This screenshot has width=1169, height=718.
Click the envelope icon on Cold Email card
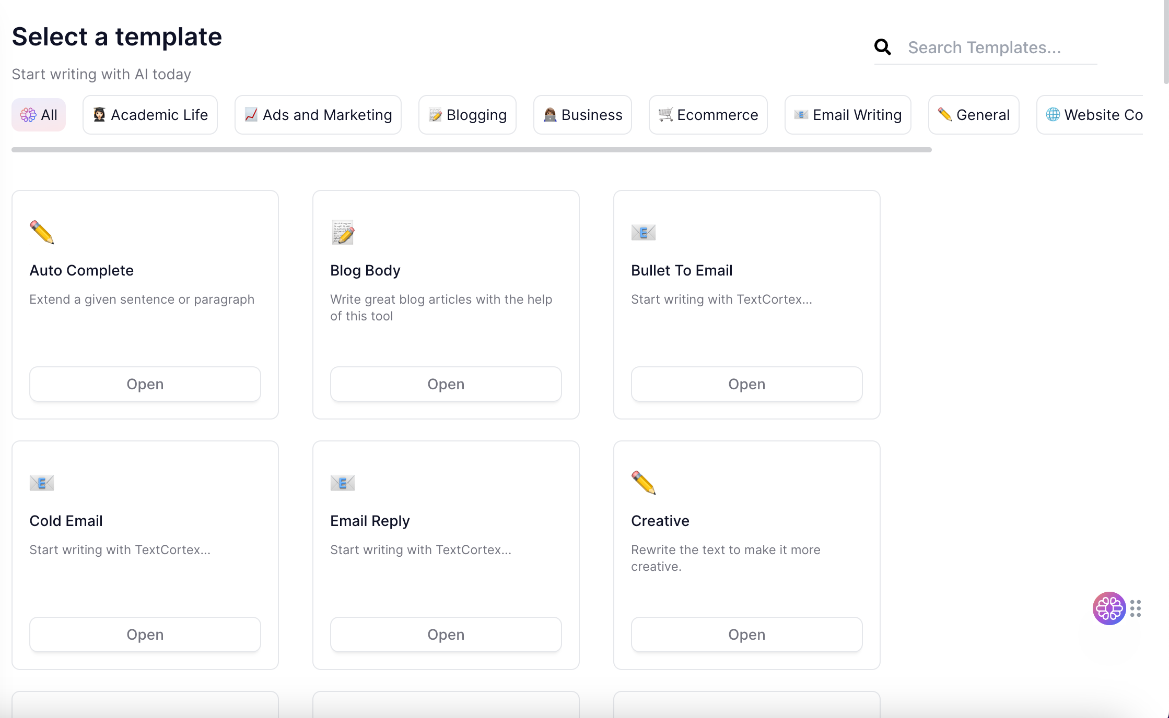click(42, 483)
